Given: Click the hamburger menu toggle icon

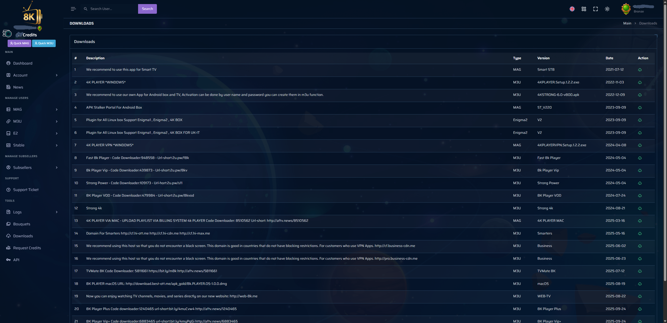Looking at the screenshot, I should pos(73,9).
